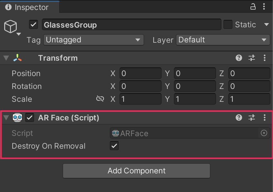Viewport: 273px width, 192px height.
Task: Open the Inspector panel three-dot menu
Action: (x=265, y=7)
